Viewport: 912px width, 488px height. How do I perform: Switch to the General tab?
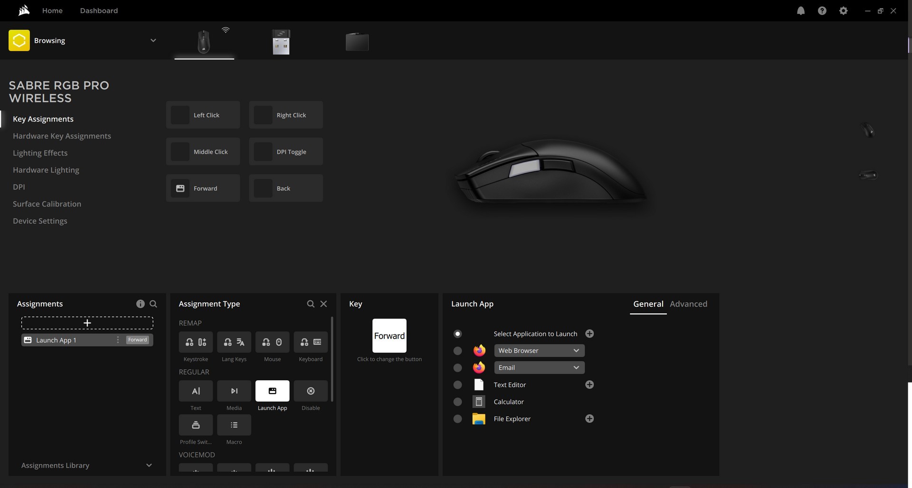[x=648, y=304]
